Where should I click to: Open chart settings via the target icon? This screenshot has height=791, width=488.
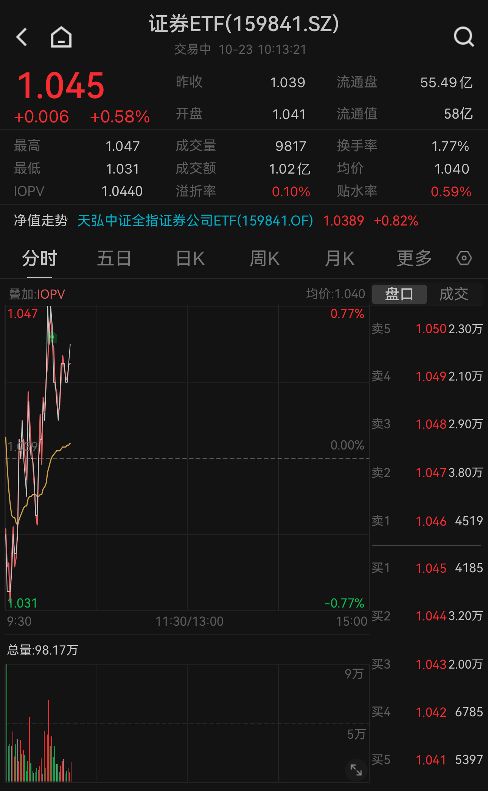(464, 258)
